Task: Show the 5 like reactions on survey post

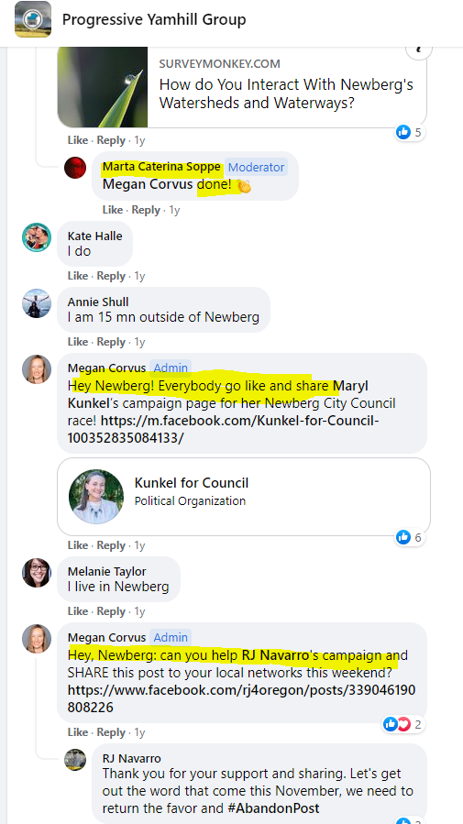Action: (x=410, y=132)
